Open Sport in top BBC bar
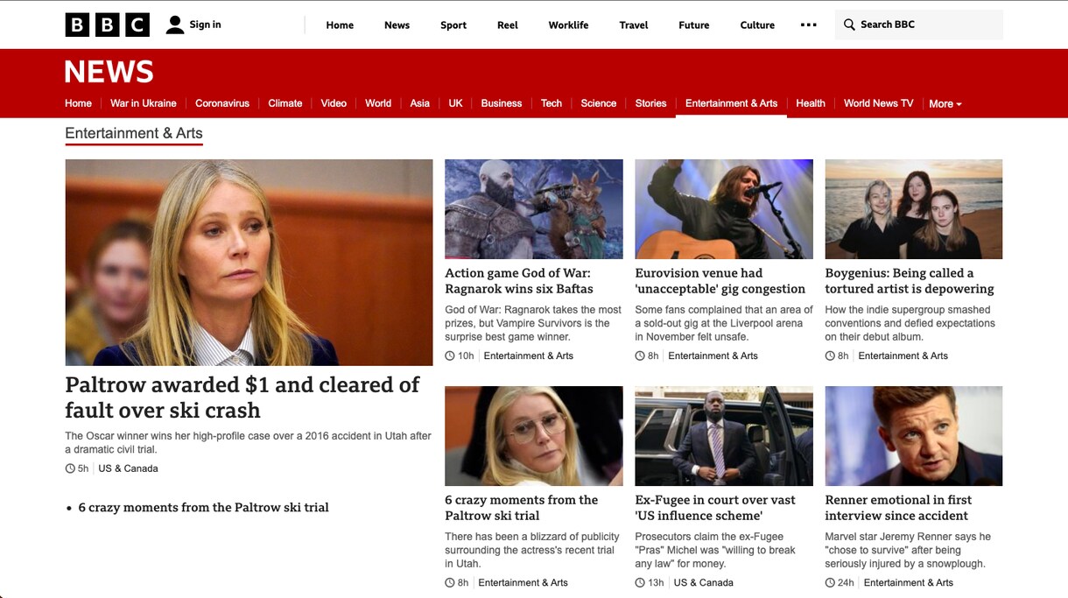1068x598 pixels. pyautogui.click(x=453, y=25)
